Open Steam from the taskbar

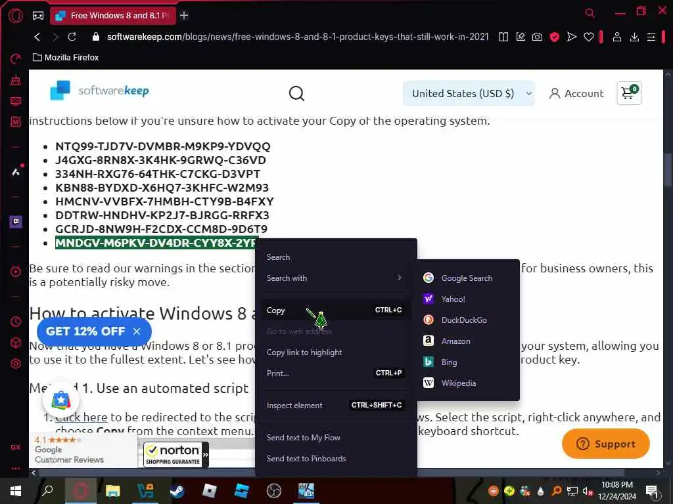(177, 491)
